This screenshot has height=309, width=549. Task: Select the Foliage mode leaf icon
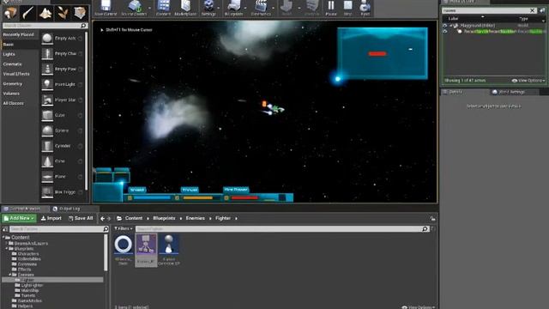[x=63, y=13]
